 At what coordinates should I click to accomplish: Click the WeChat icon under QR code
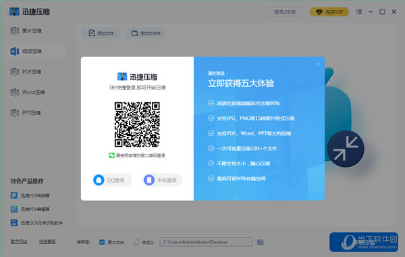111,155
